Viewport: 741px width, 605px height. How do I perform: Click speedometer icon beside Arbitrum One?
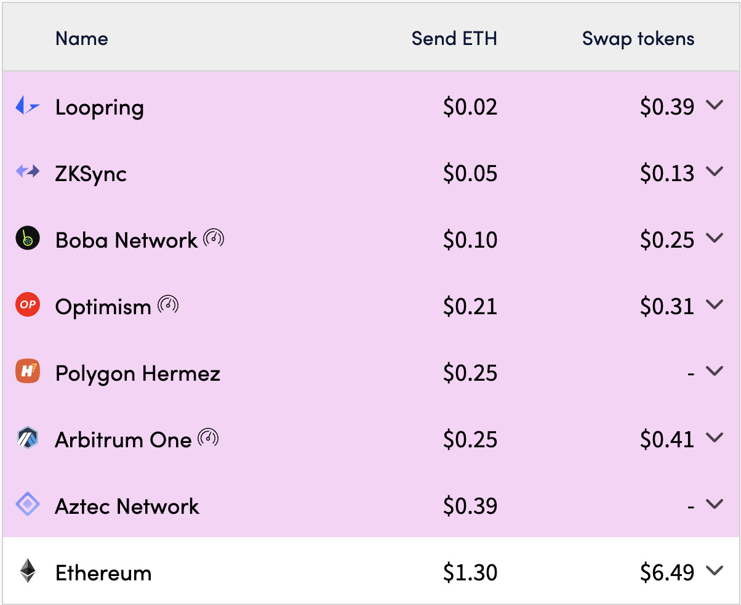click(x=209, y=438)
